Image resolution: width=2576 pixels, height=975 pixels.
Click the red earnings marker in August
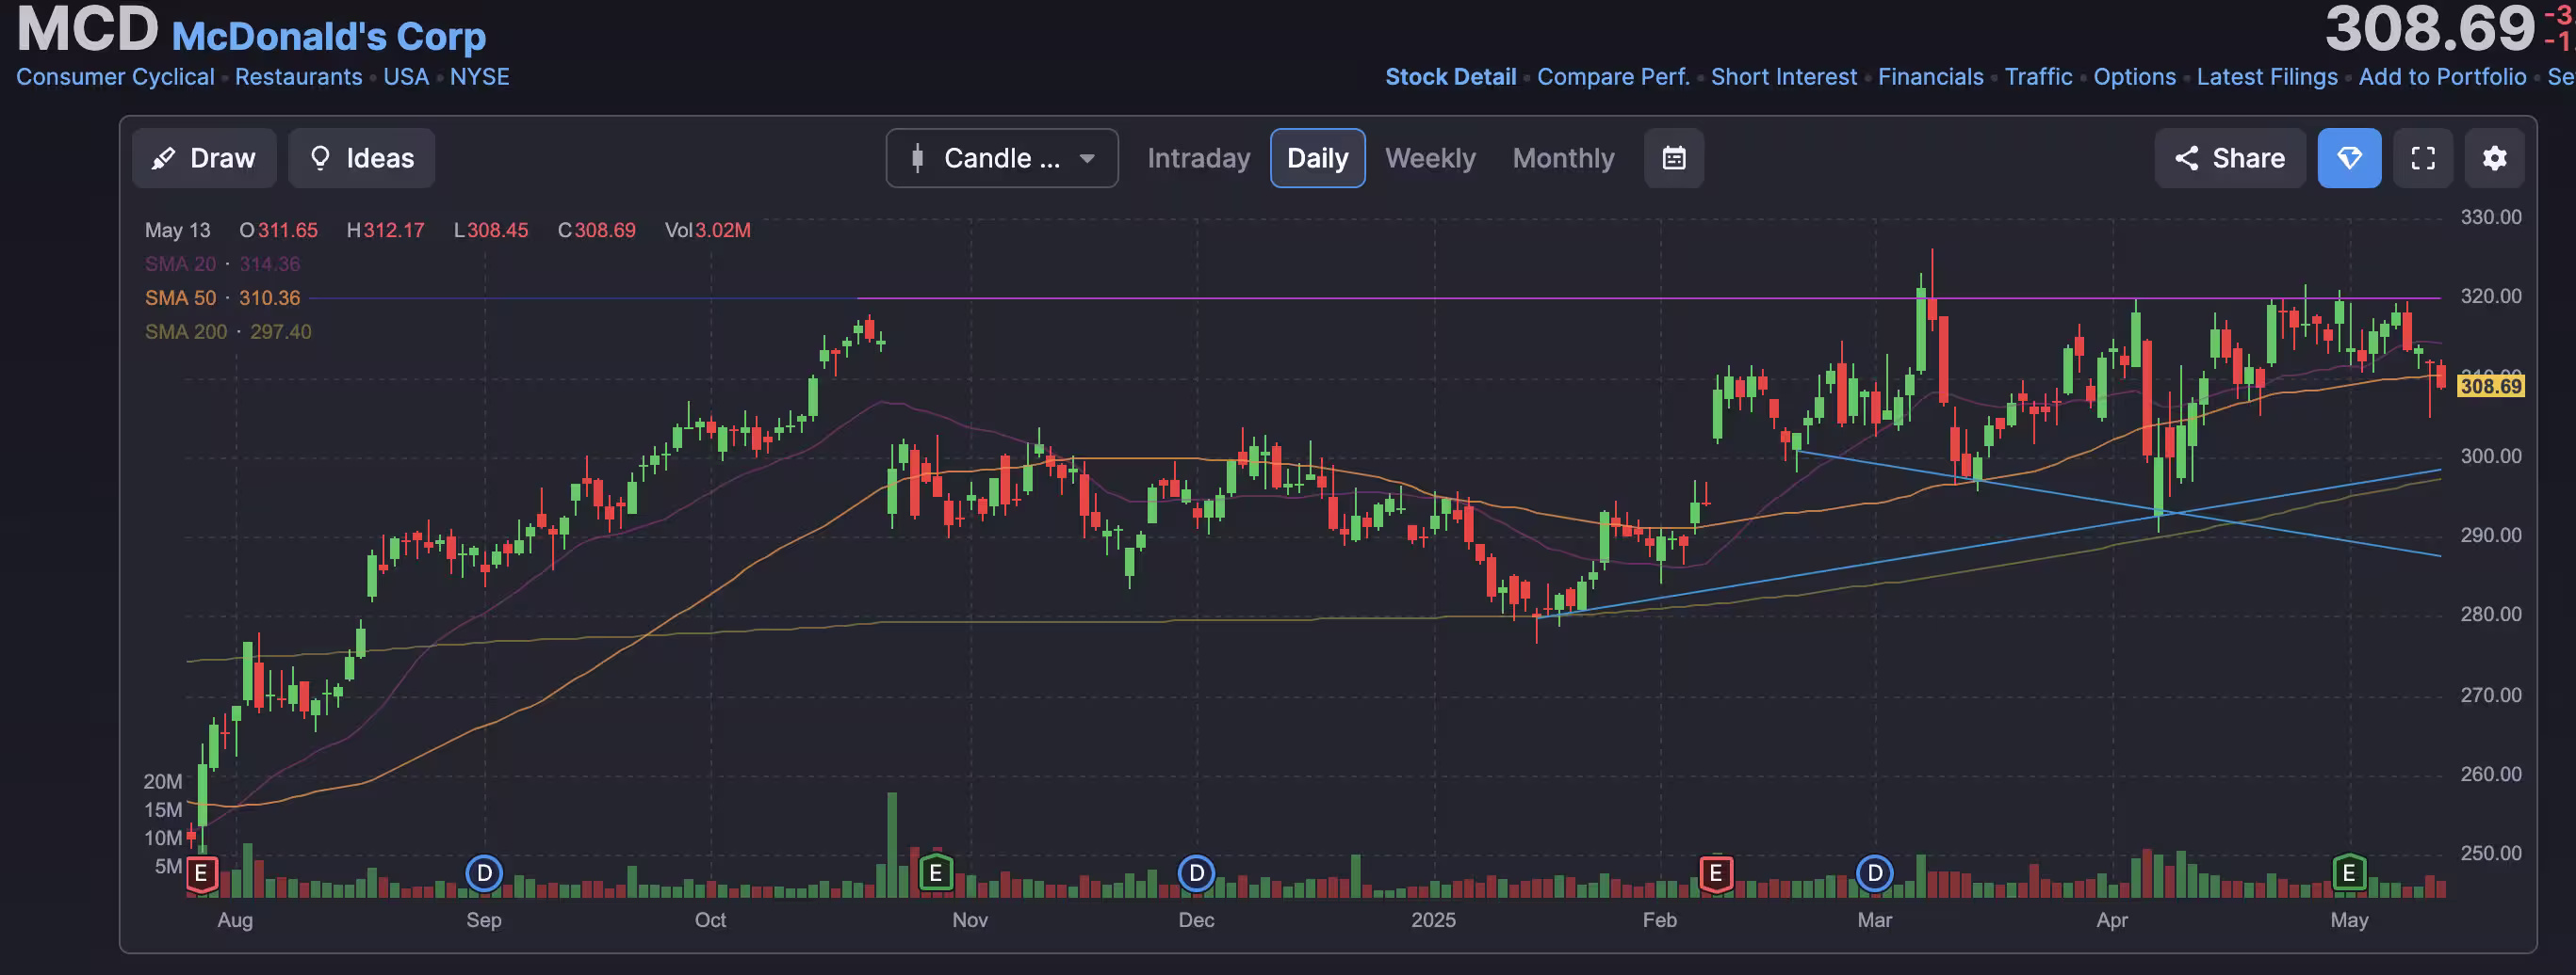pos(201,874)
